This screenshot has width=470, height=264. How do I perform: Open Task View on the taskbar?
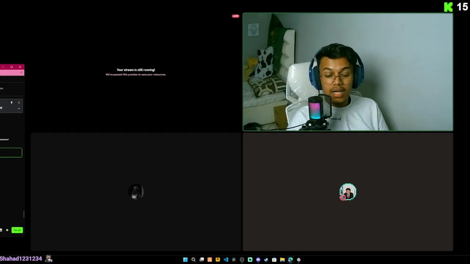tap(202, 260)
